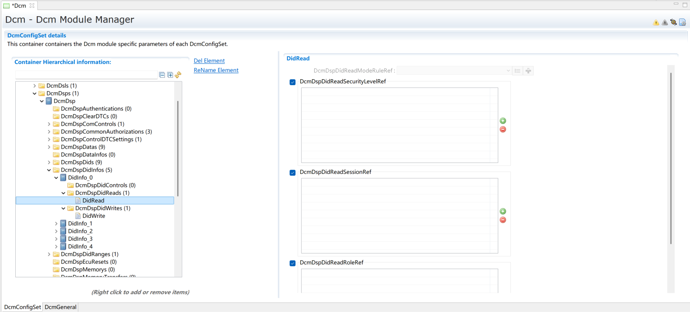Click the gear sync icon in header
The width and height of the screenshot is (690, 312).
pyautogui.click(x=673, y=23)
